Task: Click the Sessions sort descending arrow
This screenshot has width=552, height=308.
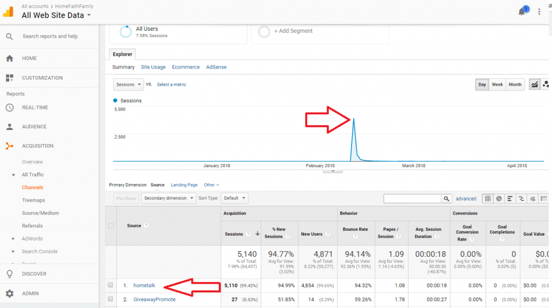Action: coord(257,234)
